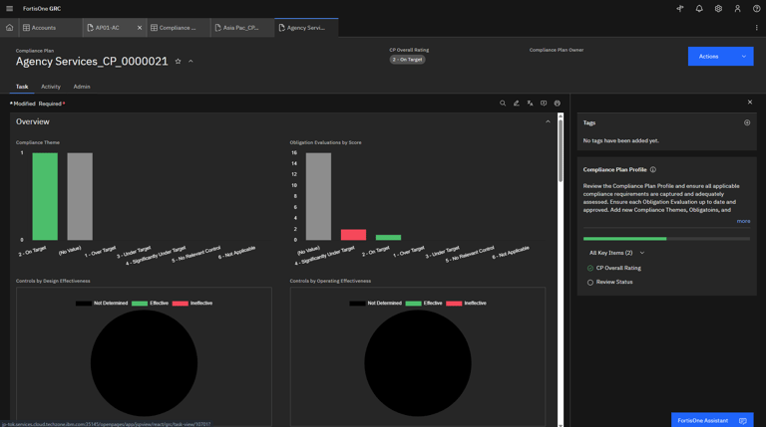Image resolution: width=766 pixels, height=427 pixels.
Task: Select the Agency Servi... tab
Action: (306, 28)
